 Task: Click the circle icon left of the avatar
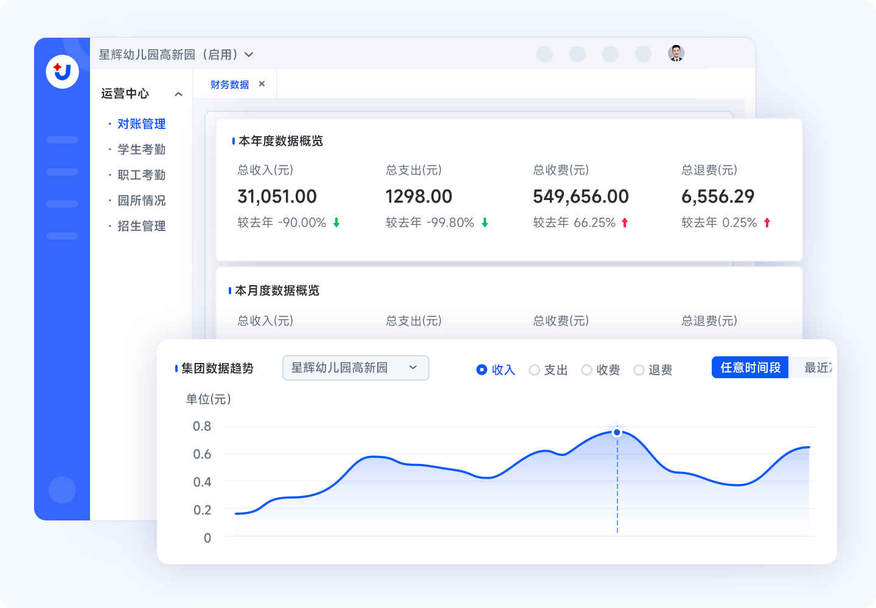643,54
